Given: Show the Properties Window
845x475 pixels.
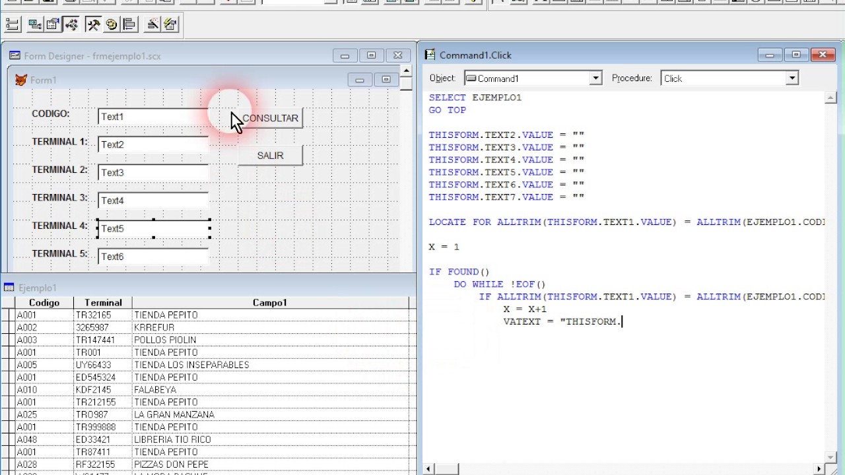Looking at the screenshot, I should pos(53,25).
